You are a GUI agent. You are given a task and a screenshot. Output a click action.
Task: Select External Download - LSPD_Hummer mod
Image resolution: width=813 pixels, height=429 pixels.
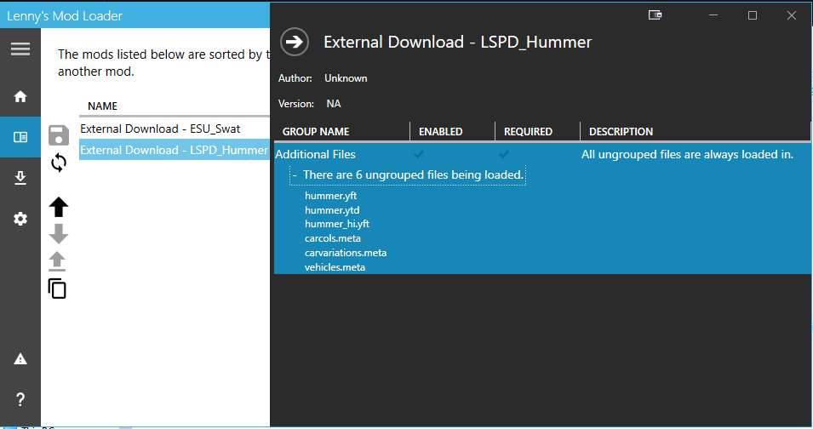point(174,150)
